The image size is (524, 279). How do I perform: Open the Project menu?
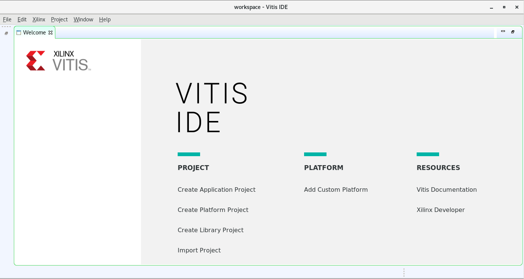(59, 19)
